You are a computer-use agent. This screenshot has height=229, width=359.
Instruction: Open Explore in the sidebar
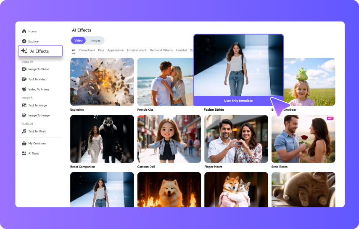(34, 41)
